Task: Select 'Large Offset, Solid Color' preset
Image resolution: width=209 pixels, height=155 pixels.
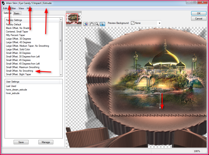Action: 18,49
